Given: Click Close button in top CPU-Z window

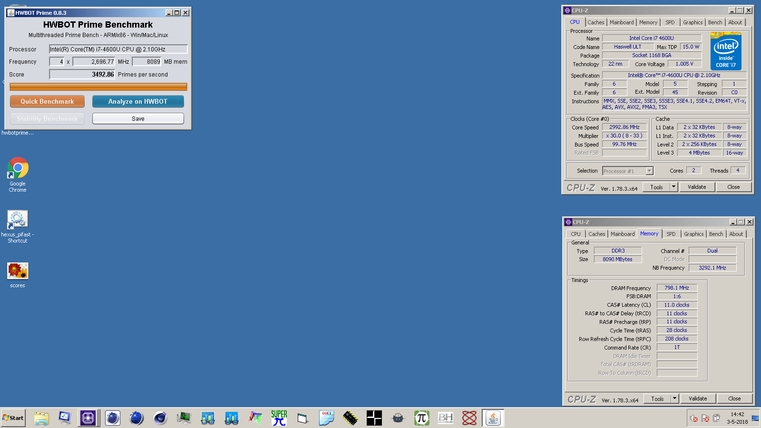Looking at the screenshot, I should click(x=733, y=187).
